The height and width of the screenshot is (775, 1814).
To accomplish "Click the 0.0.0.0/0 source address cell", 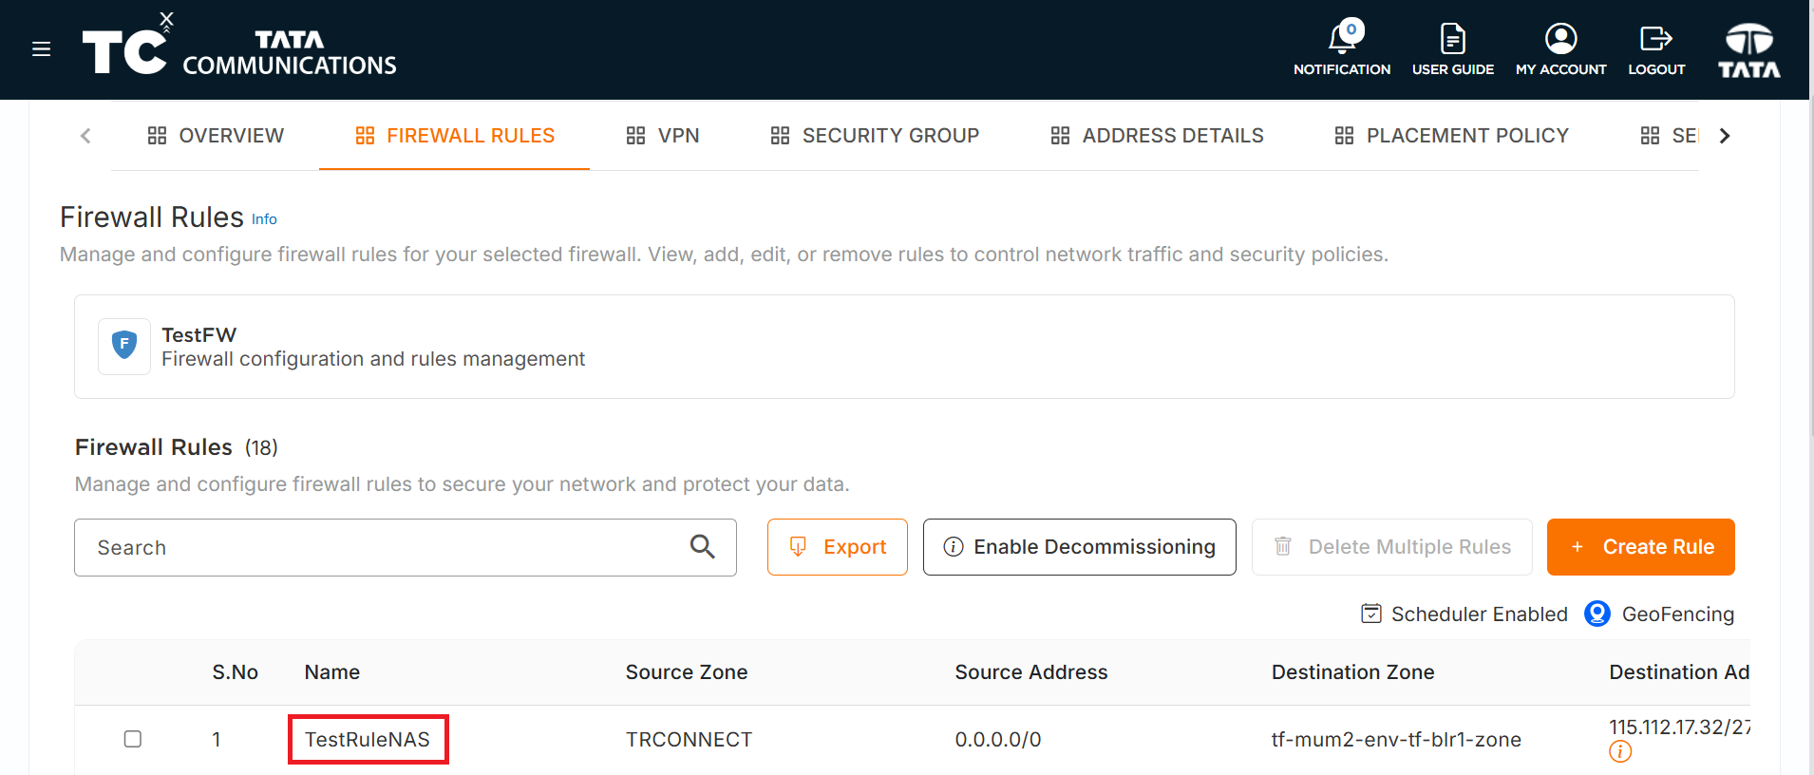I will (998, 740).
